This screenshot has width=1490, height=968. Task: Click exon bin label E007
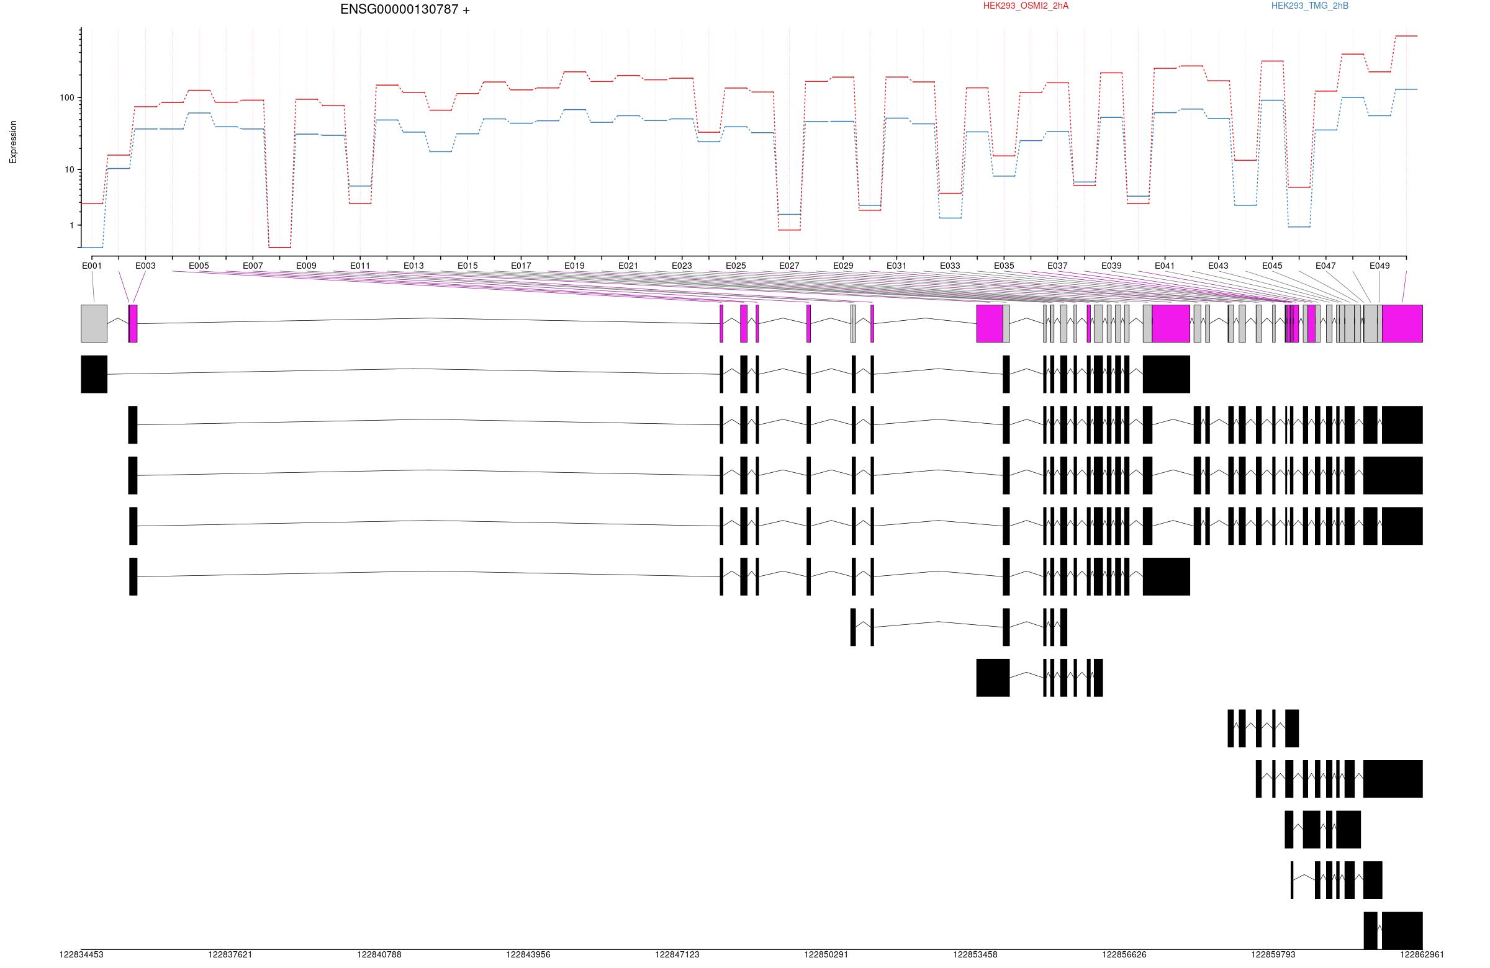(253, 266)
